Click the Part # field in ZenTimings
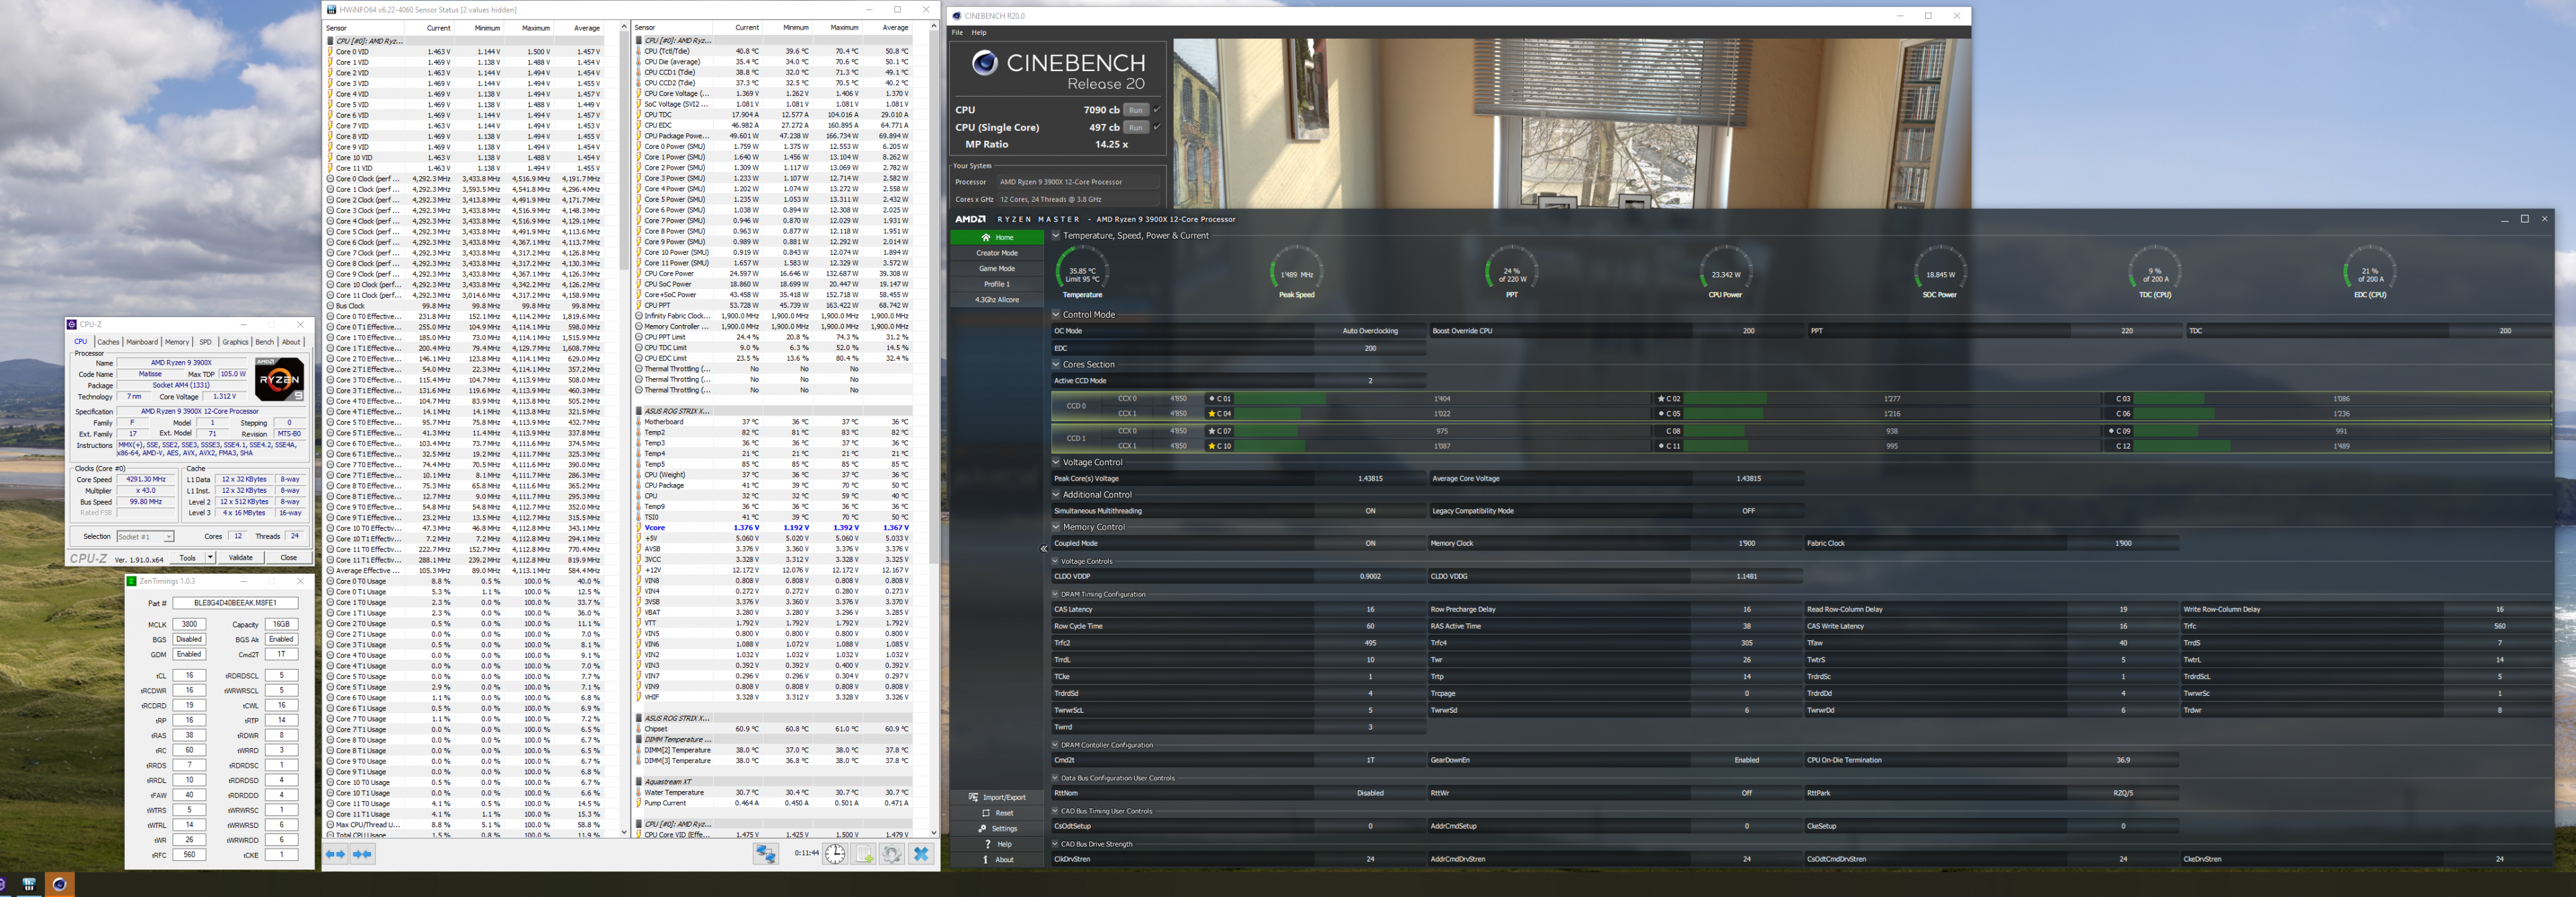2576x897 pixels. tap(235, 603)
